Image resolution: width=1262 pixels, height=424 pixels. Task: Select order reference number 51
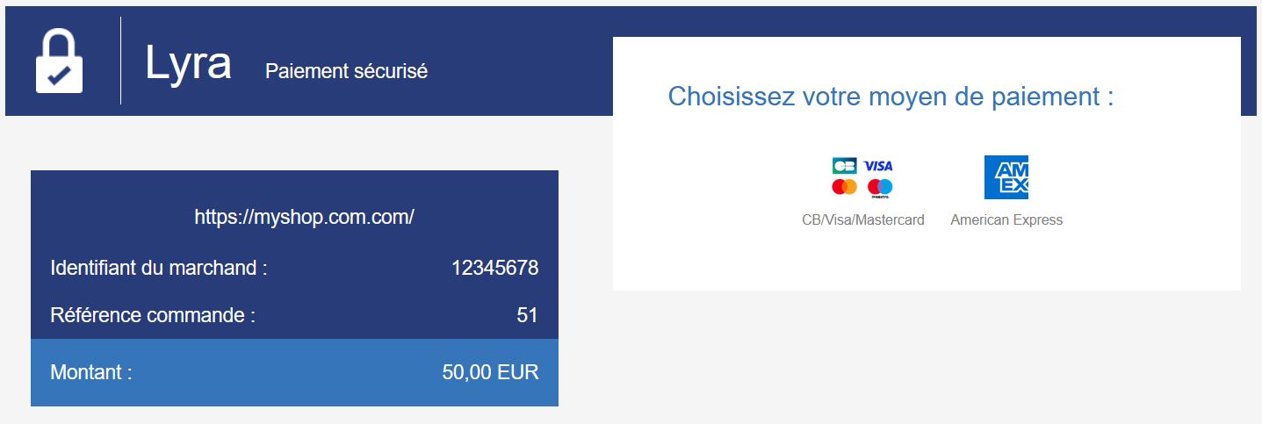coord(527,314)
